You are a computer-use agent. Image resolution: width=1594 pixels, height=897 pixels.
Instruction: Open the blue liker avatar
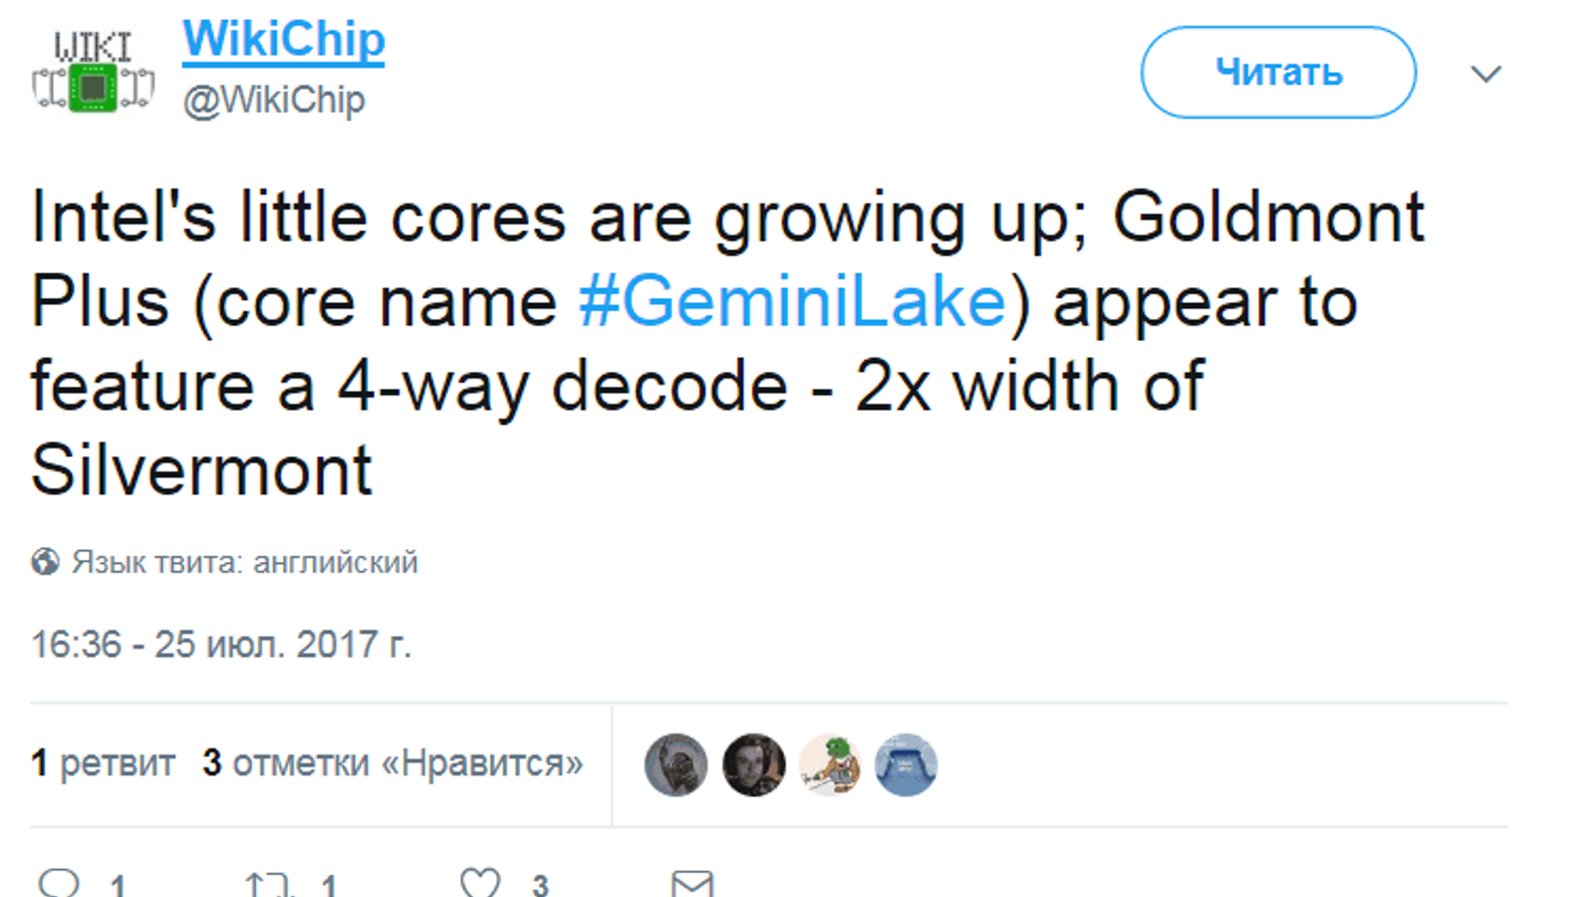coord(906,765)
